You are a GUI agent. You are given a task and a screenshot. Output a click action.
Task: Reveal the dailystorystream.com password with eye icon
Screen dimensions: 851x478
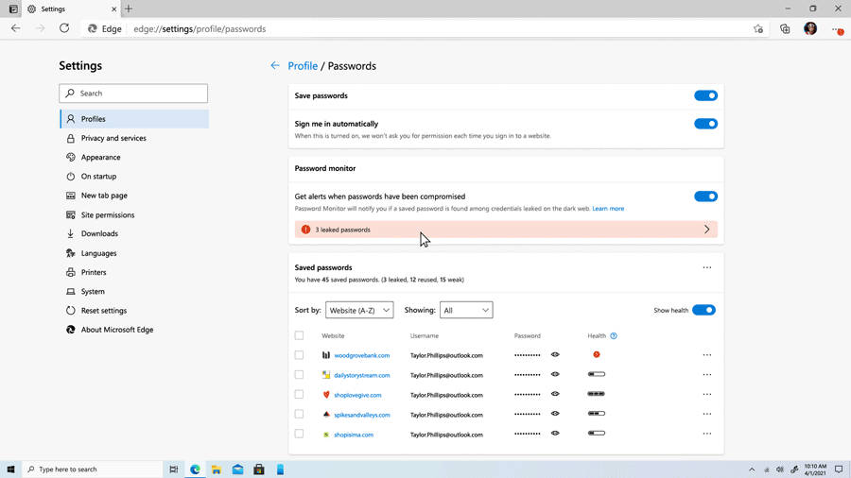555,374
